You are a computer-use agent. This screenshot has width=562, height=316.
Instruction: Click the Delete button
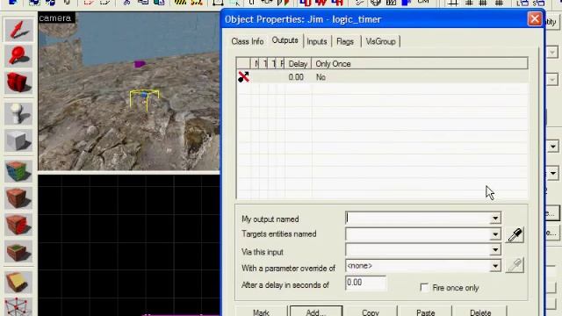click(x=480, y=312)
